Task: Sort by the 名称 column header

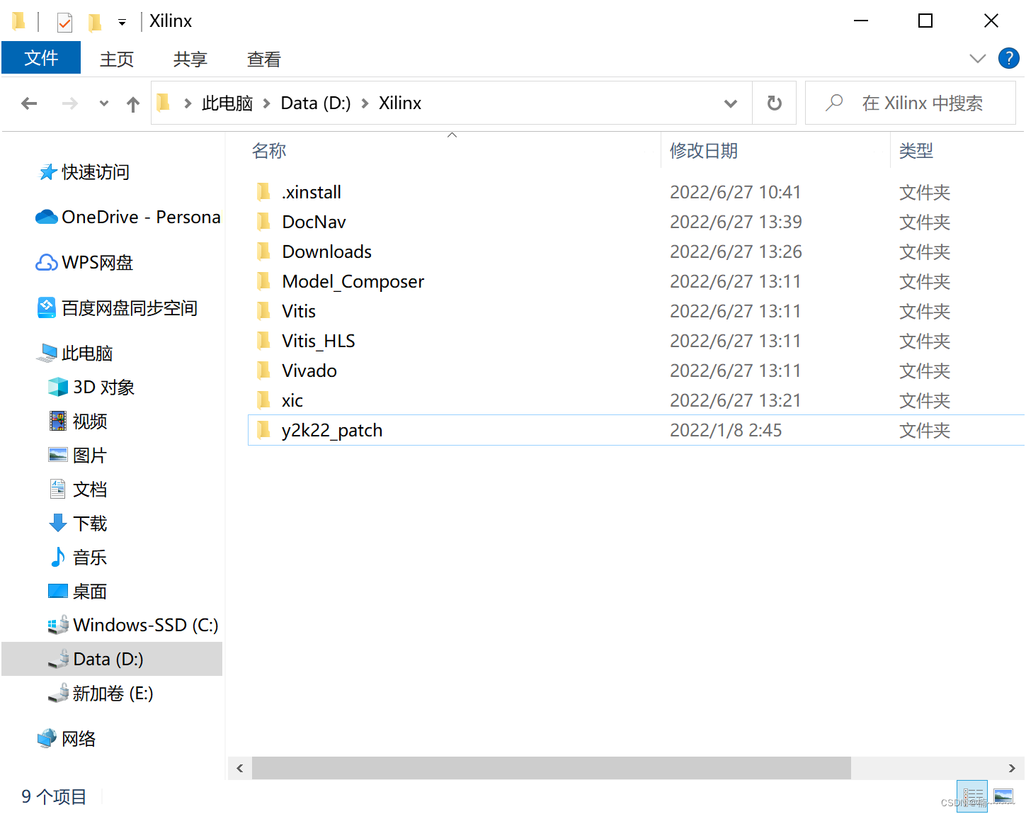Action: click(x=269, y=151)
